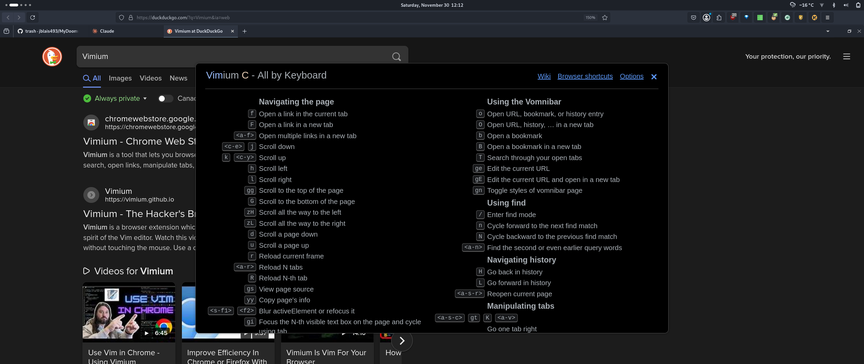This screenshot has height=364, width=864.
Task: Click the weather indicator in top bar
Action: pos(802,5)
